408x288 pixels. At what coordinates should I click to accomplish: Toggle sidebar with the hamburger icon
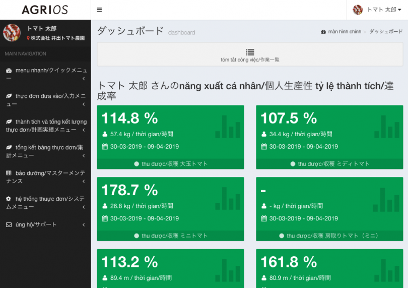coord(99,10)
